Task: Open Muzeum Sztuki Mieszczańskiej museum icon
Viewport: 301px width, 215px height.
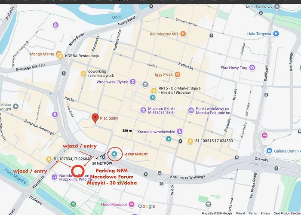Action: [x=143, y=111]
